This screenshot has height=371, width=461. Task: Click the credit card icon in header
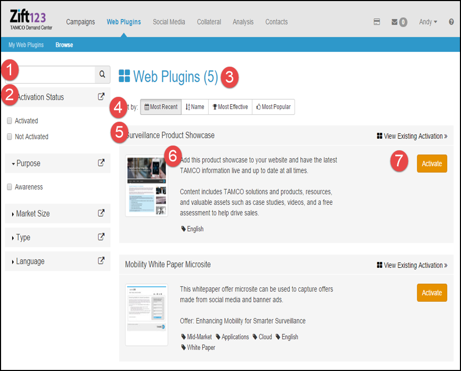tap(377, 22)
